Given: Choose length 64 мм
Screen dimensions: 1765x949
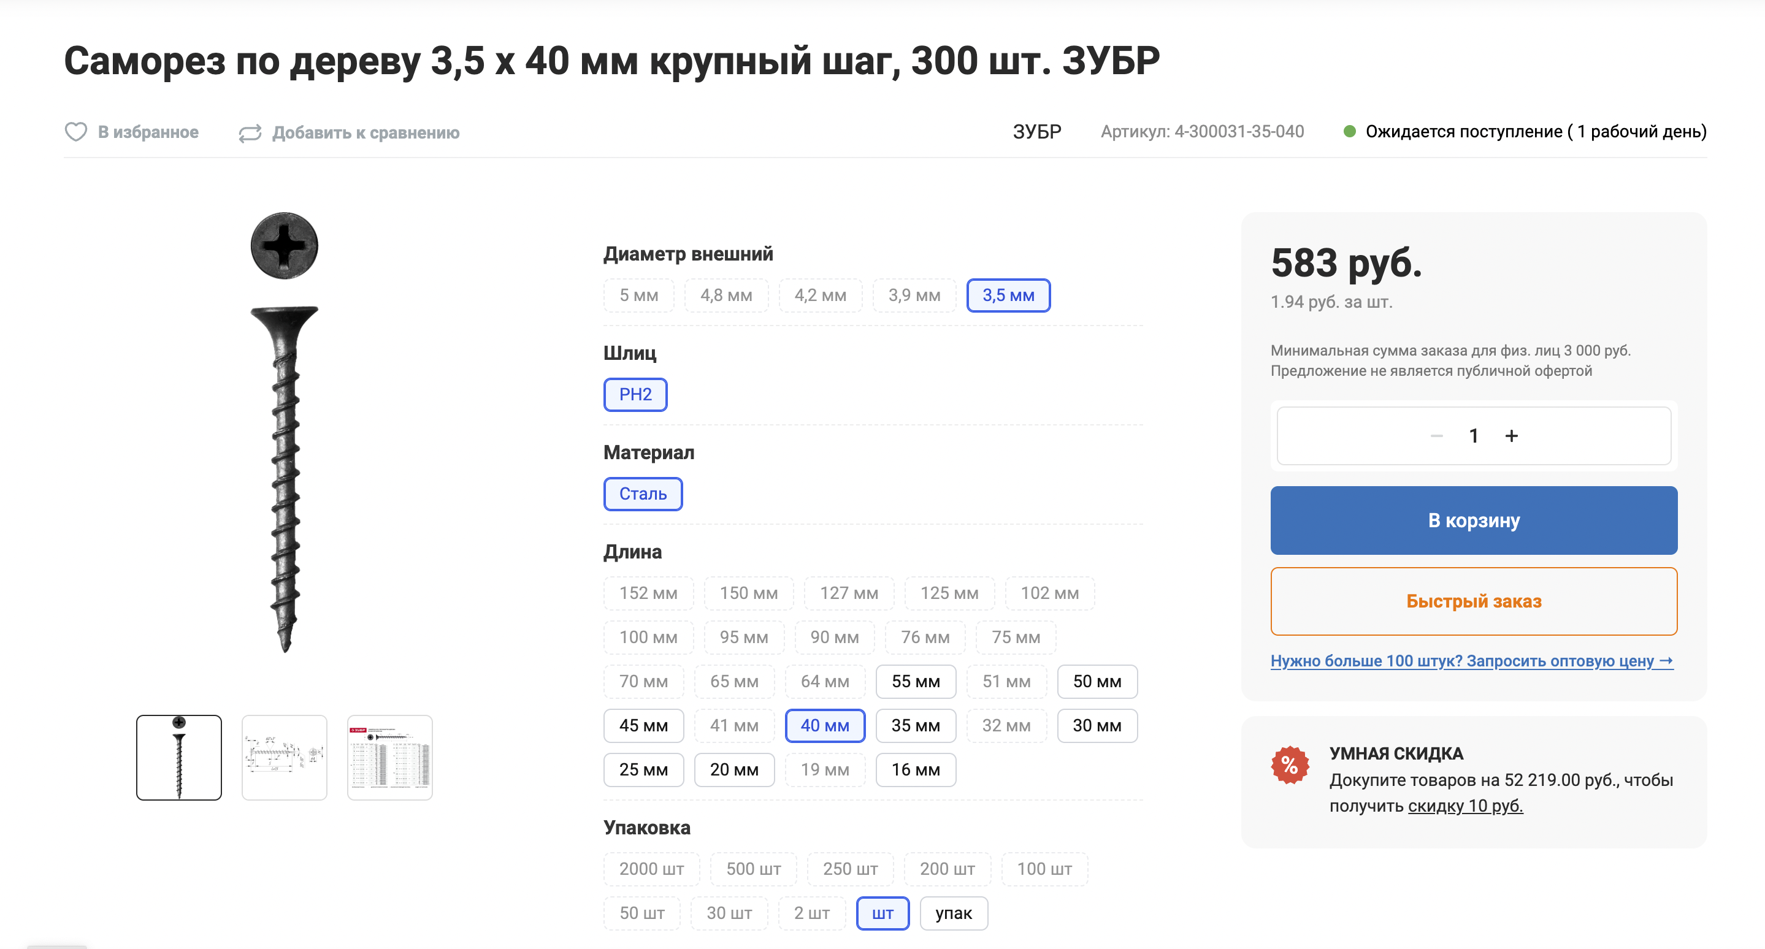Looking at the screenshot, I should 825,681.
